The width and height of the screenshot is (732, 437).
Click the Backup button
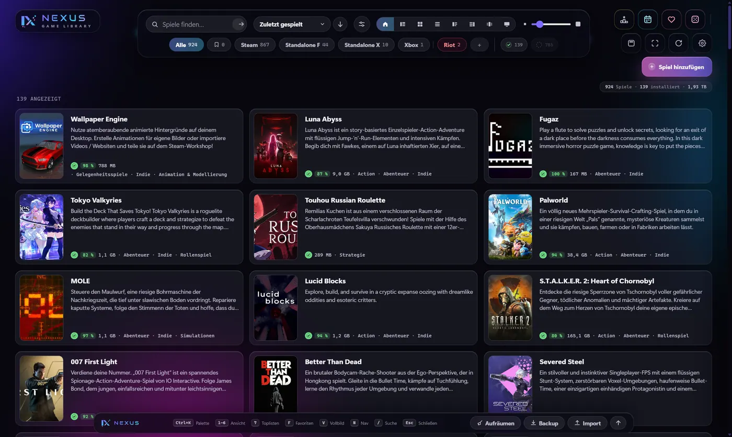(x=544, y=423)
